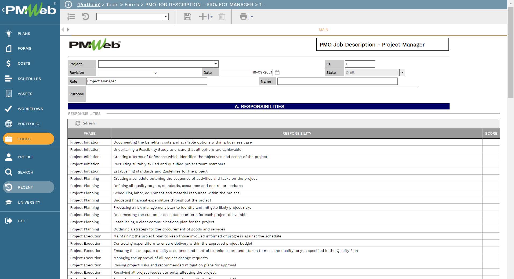The width and height of the screenshot is (514, 279).
Task: Open Plans lightbulb icon in sidebar
Action: 9,34
